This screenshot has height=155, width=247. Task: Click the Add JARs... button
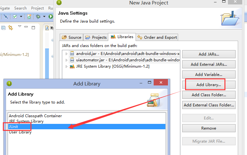pyautogui.click(x=209, y=54)
